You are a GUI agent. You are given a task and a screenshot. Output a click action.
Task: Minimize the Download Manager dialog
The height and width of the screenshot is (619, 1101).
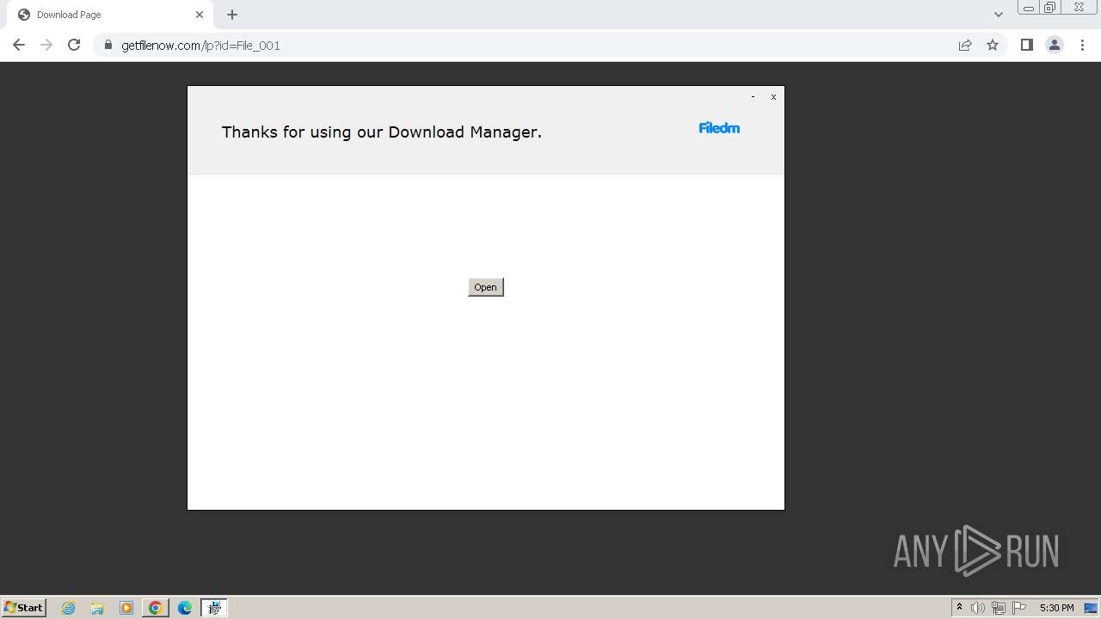pyautogui.click(x=753, y=97)
